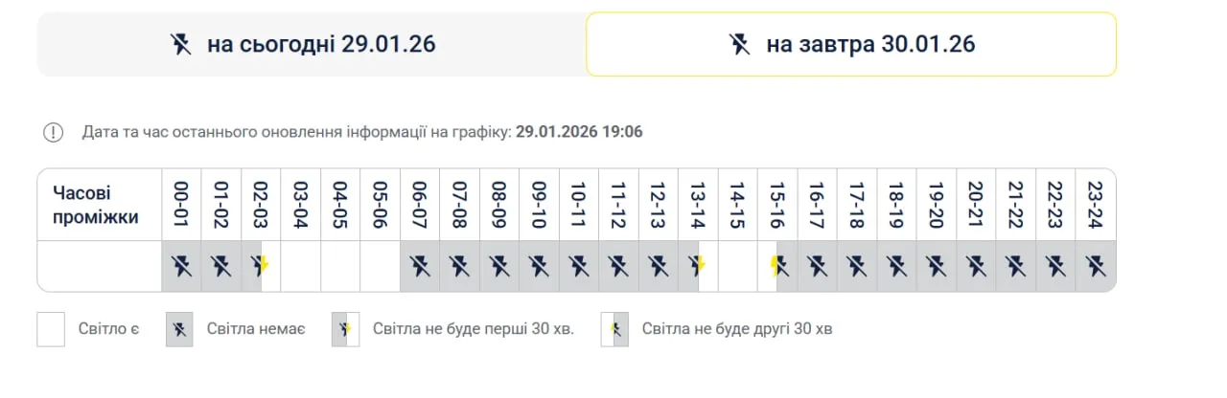Screen dimensions: 1227x398
Task: Click the info icon beside last update text
Action: point(54,132)
